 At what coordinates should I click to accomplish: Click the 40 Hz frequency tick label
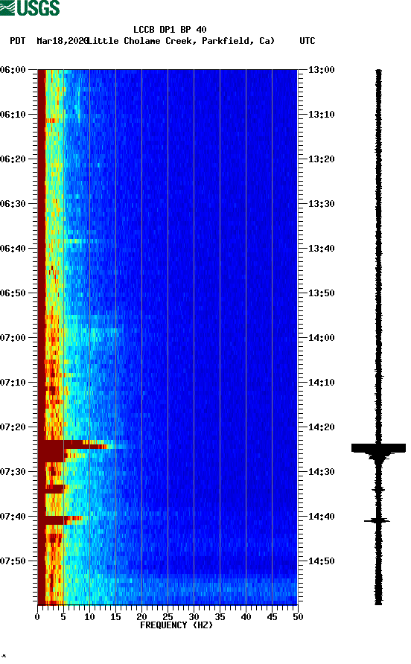(246, 617)
